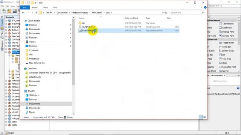Sort files by Date modified column
The image size is (241, 135).
click(131, 18)
